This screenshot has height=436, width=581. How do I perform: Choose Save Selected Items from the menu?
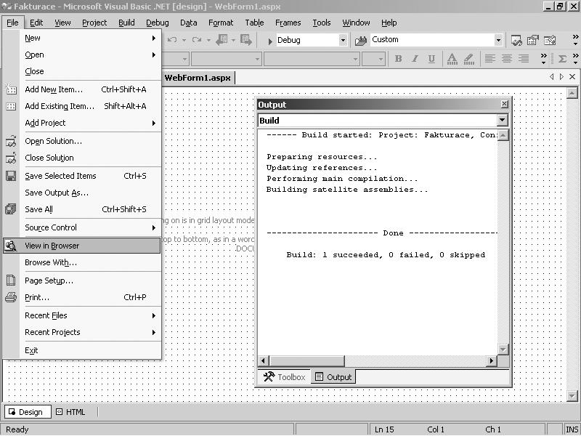[82, 176]
